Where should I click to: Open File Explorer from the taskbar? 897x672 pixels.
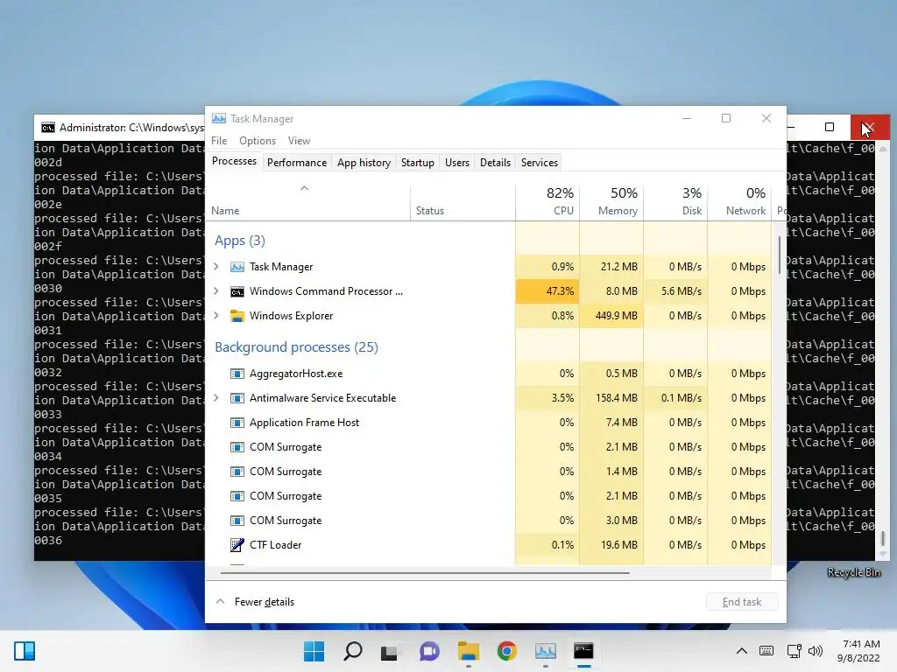(x=468, y=651)
